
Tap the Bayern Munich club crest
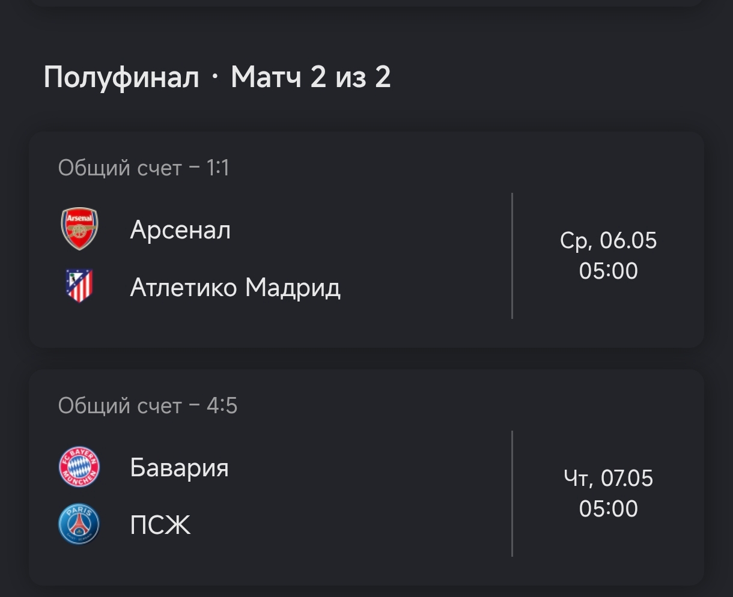pos(79,467)
